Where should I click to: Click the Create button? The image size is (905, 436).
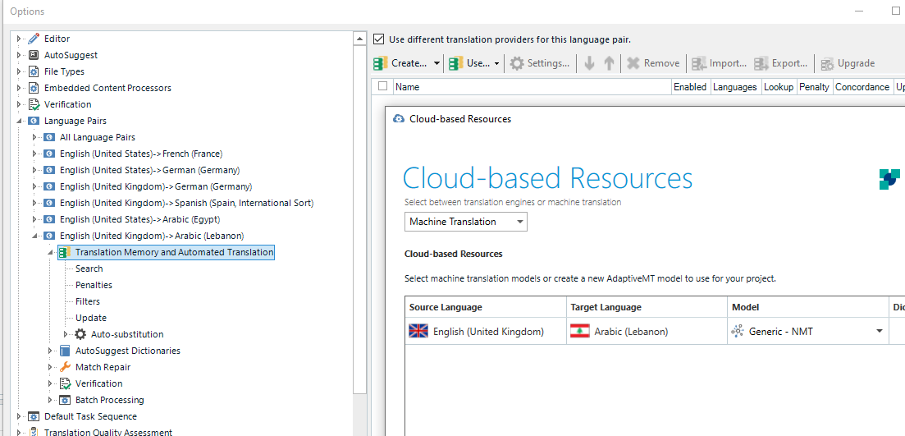pos(402,63)
